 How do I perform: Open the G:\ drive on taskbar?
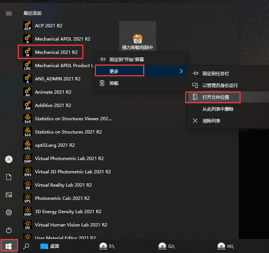166,246
